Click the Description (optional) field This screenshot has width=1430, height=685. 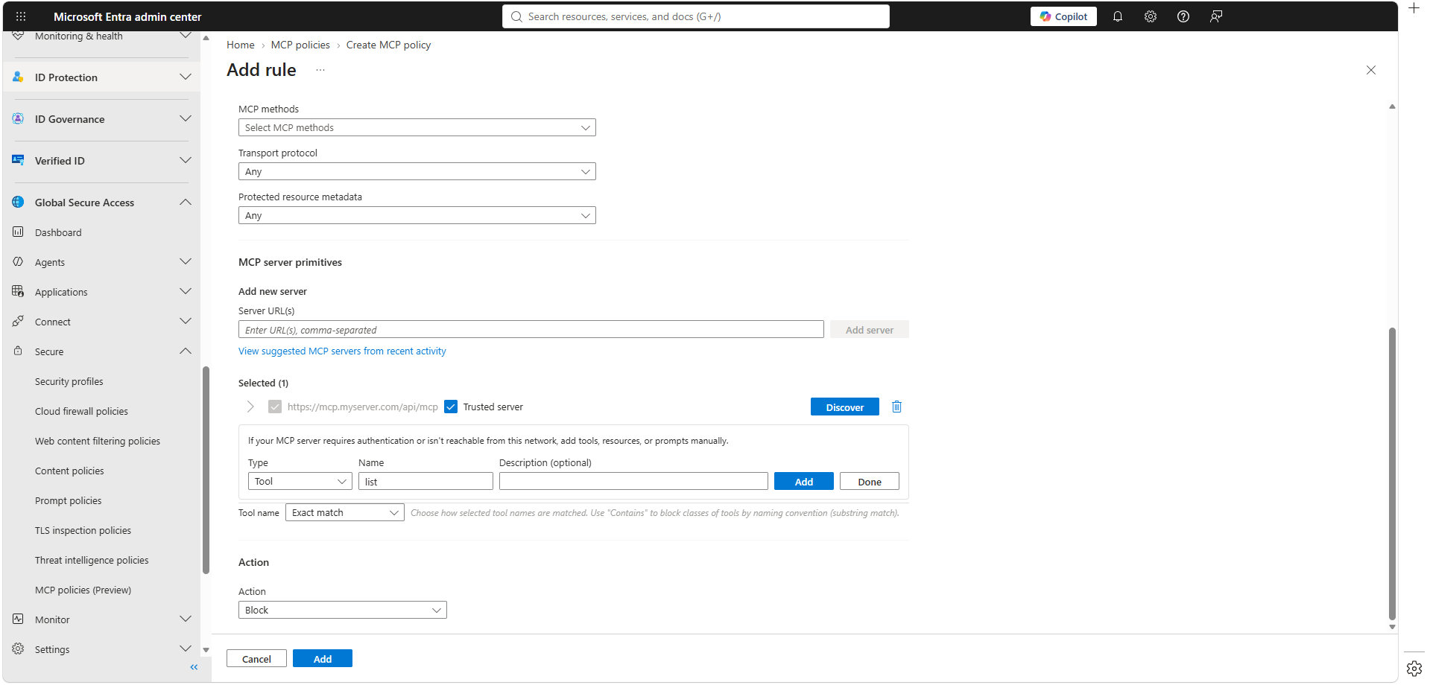click(x=633, y=481)
